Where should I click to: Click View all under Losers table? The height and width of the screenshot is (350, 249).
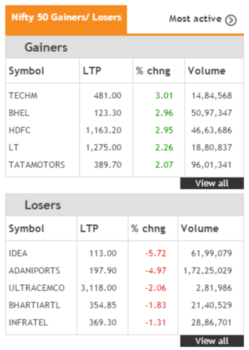tap(212, 341)
